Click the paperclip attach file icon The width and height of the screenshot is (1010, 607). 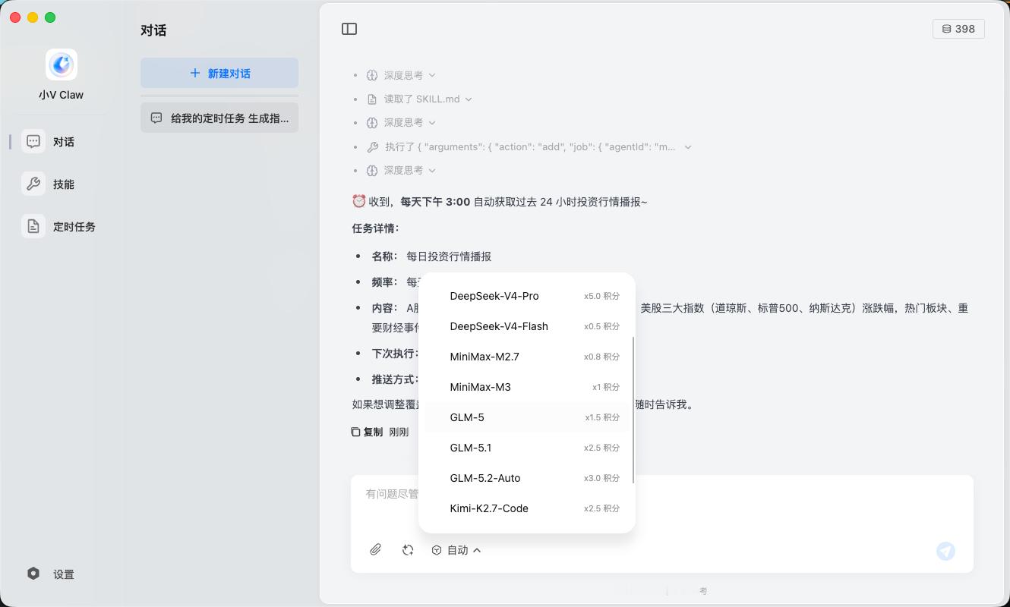375,550
